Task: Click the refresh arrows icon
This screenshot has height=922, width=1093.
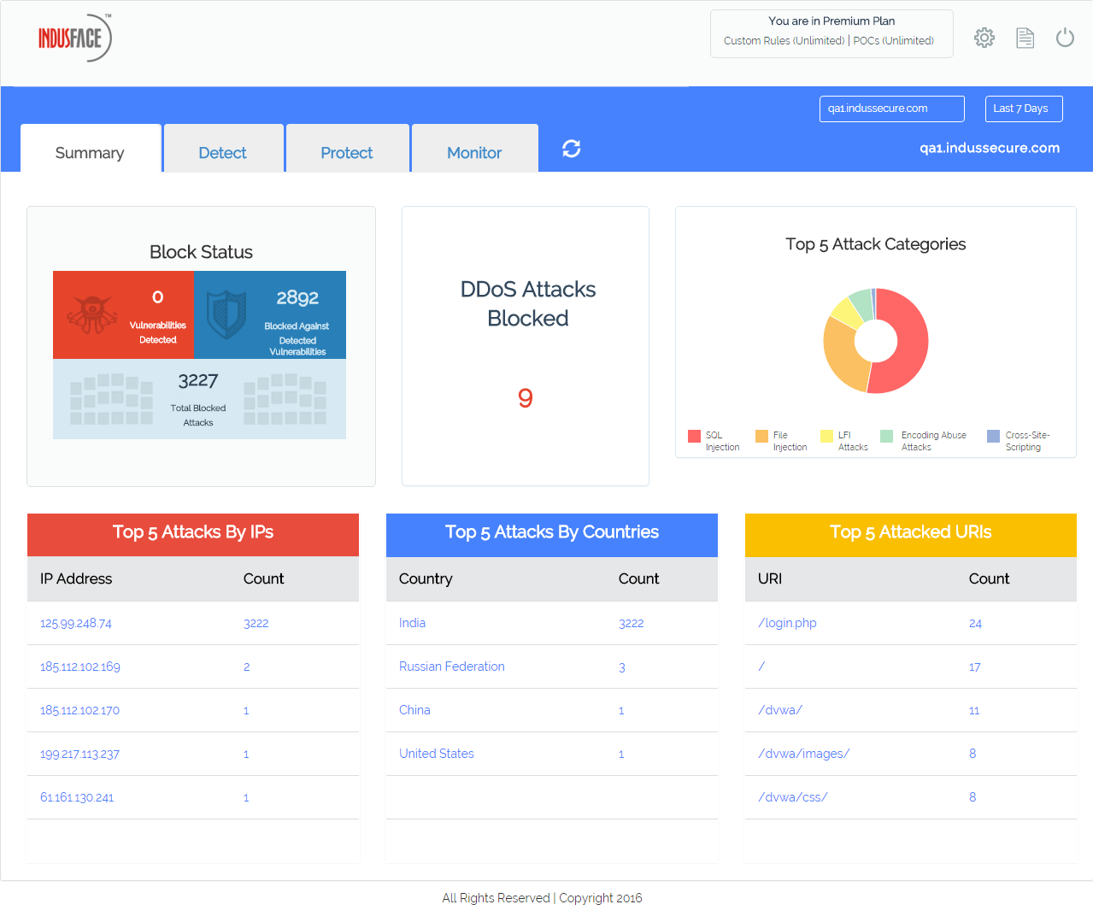Action: [x=572, y=149]
